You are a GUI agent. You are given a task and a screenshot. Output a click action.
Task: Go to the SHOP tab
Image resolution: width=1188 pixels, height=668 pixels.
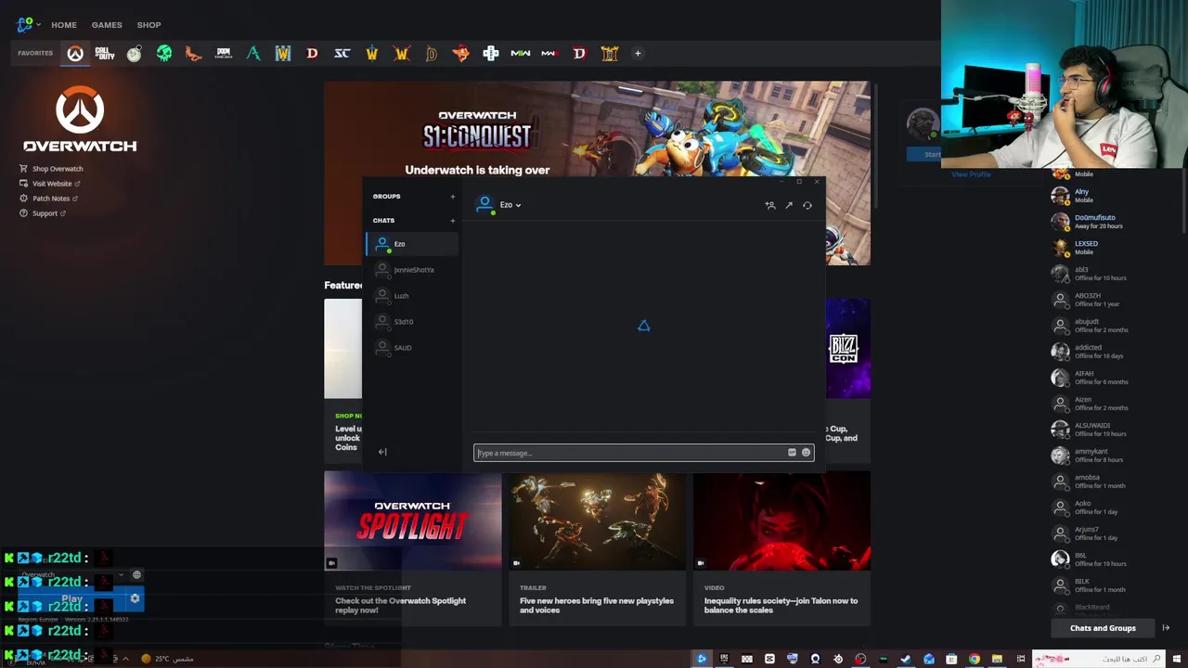point(148,25)
